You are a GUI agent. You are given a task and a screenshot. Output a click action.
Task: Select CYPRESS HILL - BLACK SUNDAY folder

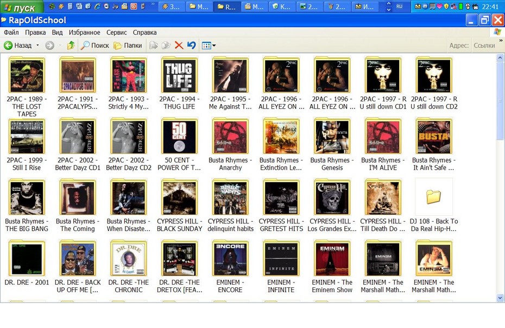pyautogui.click(x=179, y=205)
